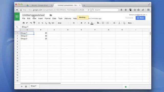This screenshot has width=164, height=92.
Task: Click the green checkmark status icon
Action: pyautogui.click(x=126, y=87)
